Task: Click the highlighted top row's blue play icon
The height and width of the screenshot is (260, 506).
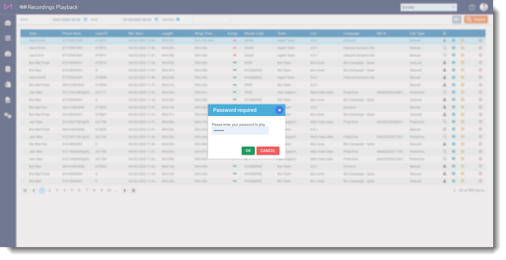Action: click(454, 40)
